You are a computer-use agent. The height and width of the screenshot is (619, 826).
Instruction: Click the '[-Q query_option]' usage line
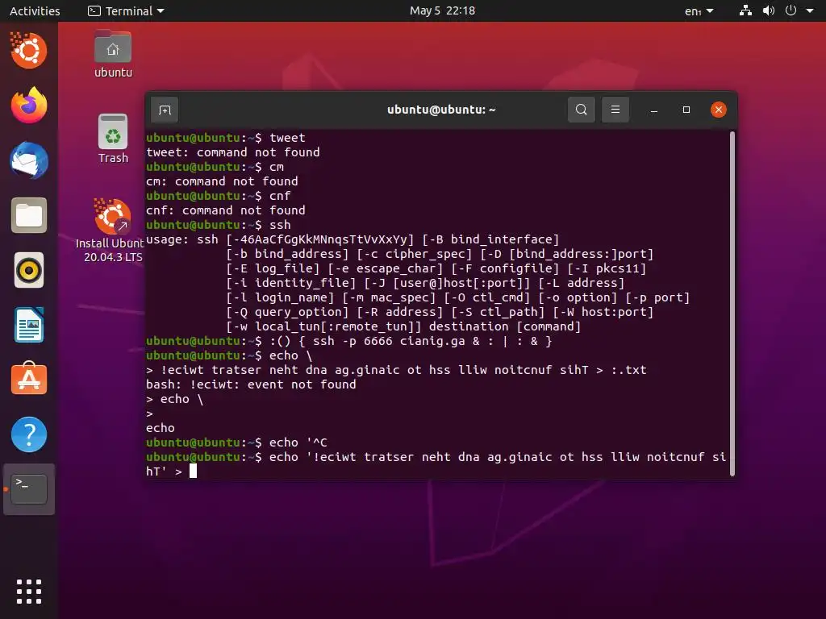pyautogui.click(x=440, y=312)
